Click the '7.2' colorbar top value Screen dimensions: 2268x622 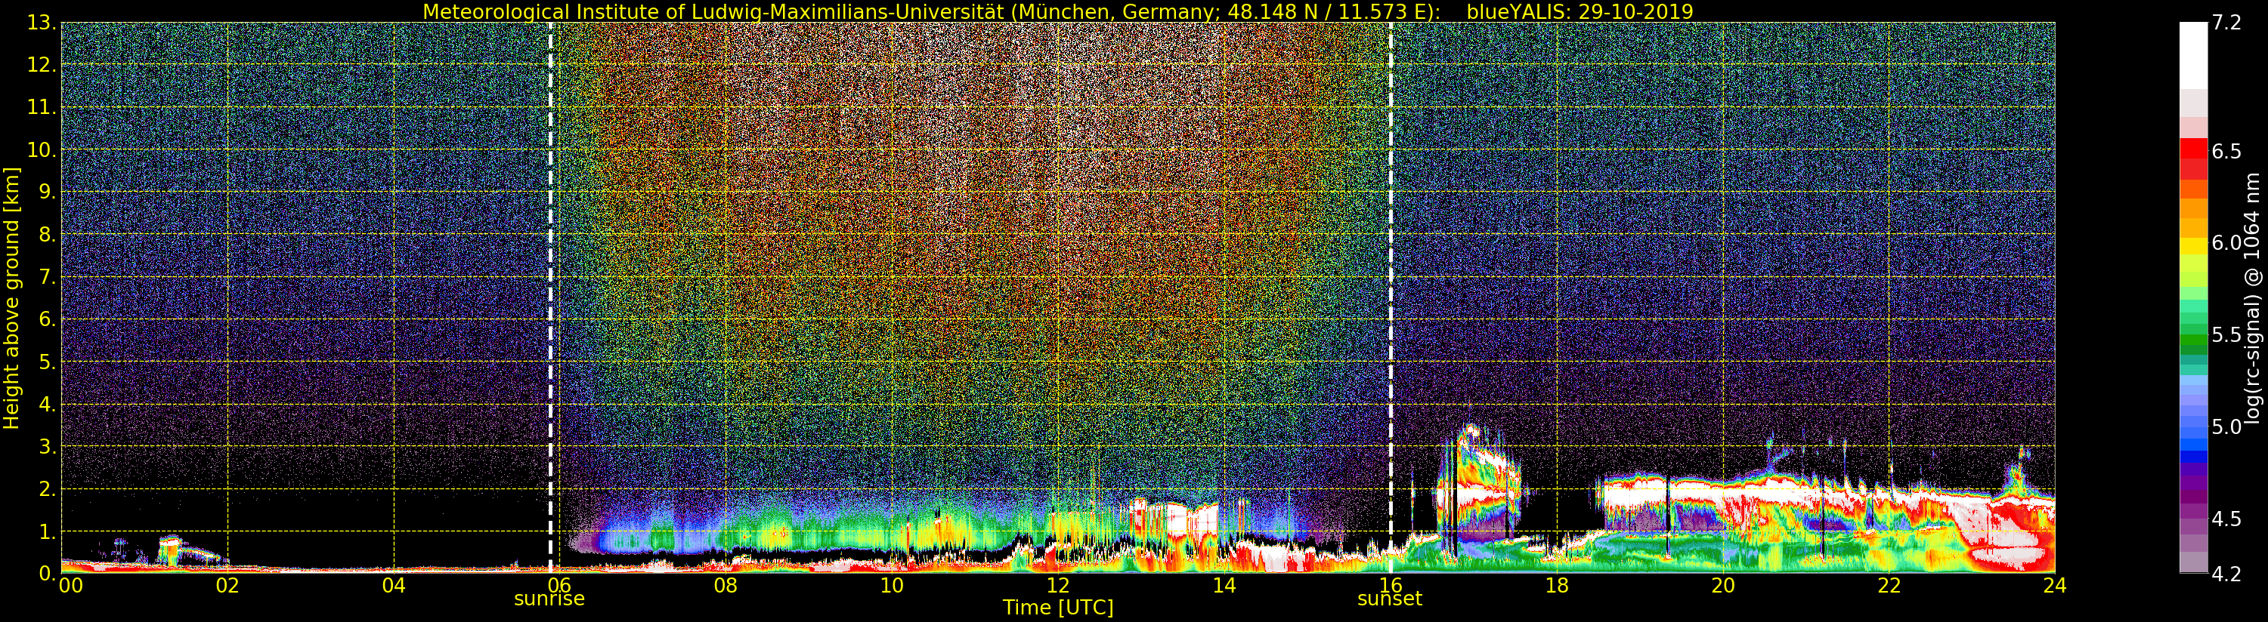pos(2226,23)
